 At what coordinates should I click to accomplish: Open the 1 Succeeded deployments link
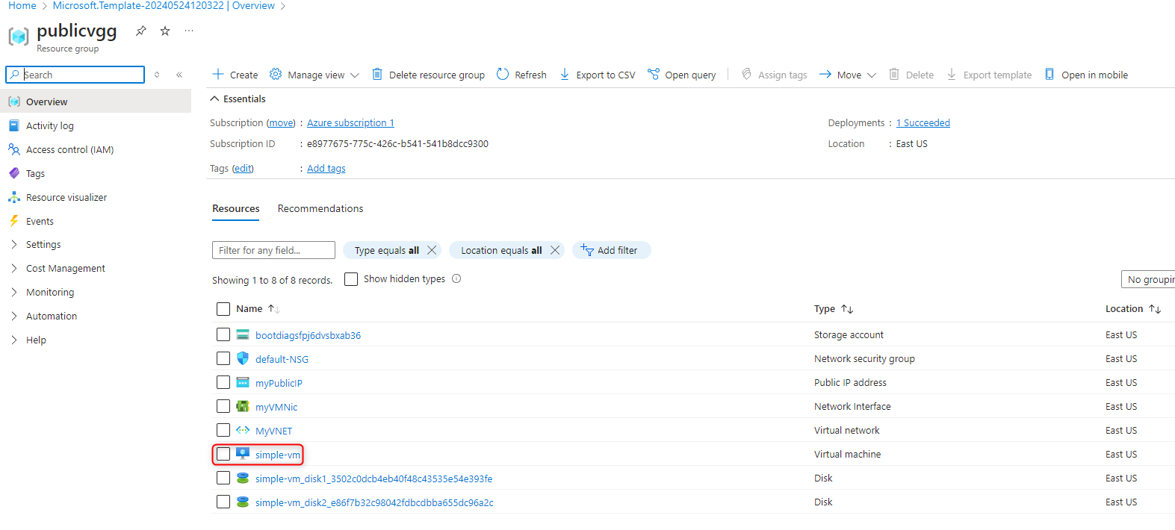tap(923, 122)
